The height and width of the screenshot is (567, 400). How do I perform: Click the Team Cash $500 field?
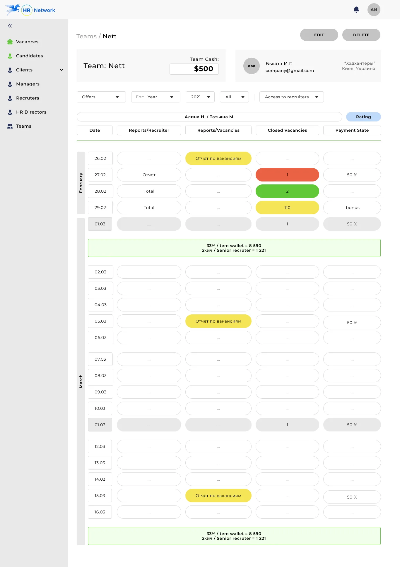[194, 69]
